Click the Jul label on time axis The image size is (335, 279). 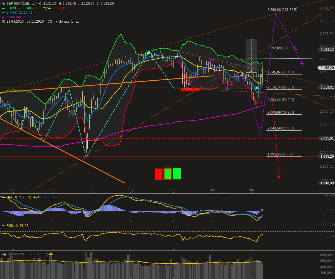[x=93, y=190]
